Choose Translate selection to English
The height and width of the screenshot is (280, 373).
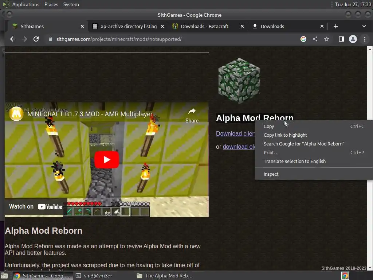314,162
